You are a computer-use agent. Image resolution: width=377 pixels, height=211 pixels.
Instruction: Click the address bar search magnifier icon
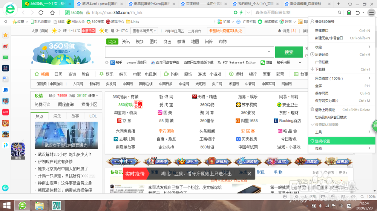coord(339,12)
